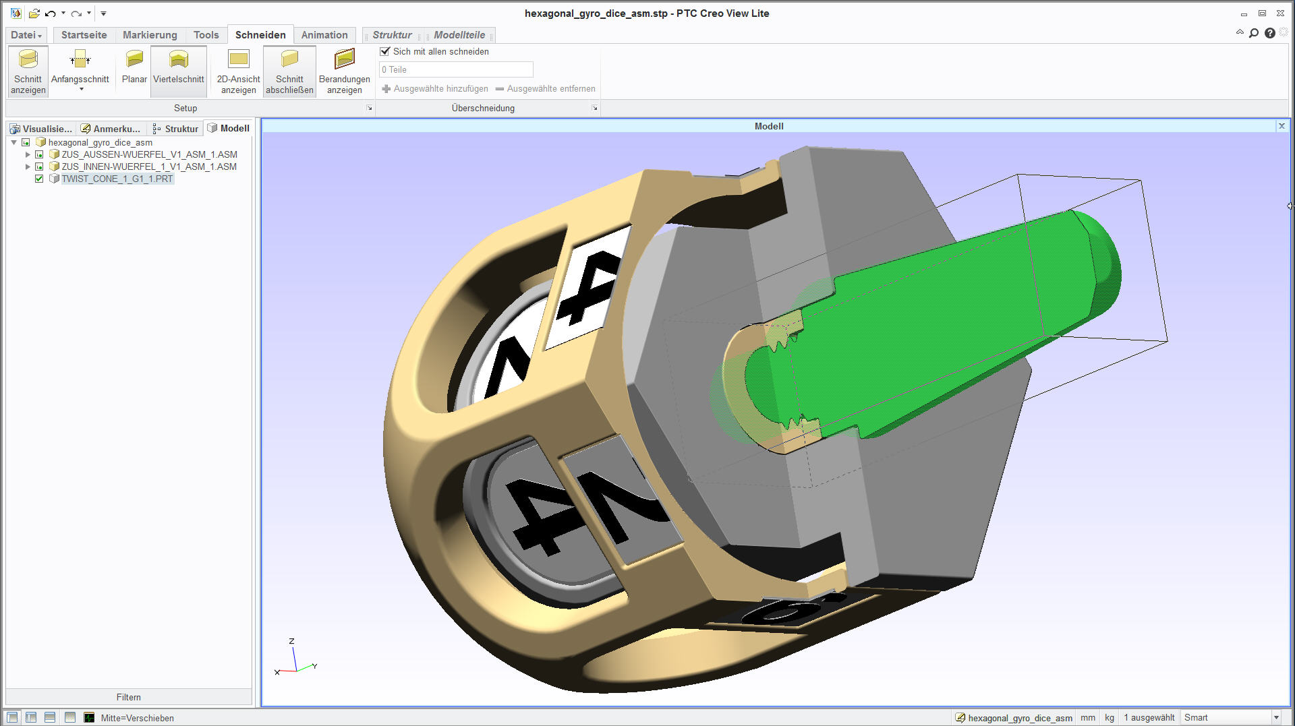Click the '1 ausgewählt' status indicator
Viewport: 1295px width, 726px height.
pyautogui.click(x=1149, y=718)
